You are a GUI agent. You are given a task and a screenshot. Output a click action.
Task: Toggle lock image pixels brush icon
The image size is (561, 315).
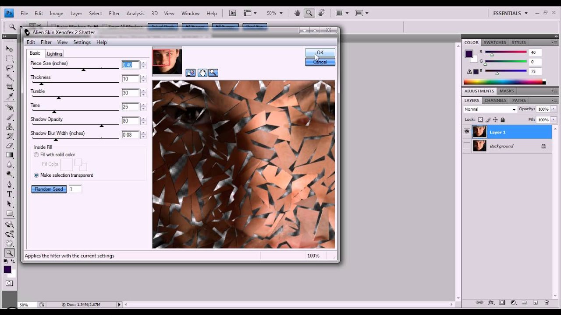click(x=488, y=119)
